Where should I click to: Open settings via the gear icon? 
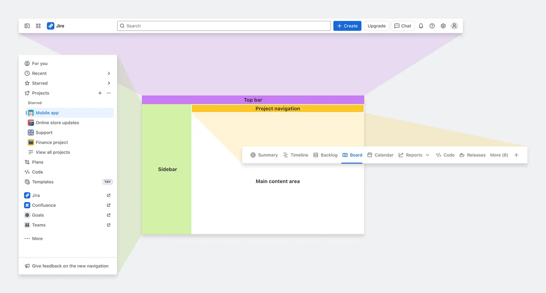(x=443, y=26)
